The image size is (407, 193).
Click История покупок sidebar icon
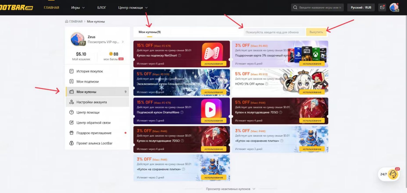(72, 71)
